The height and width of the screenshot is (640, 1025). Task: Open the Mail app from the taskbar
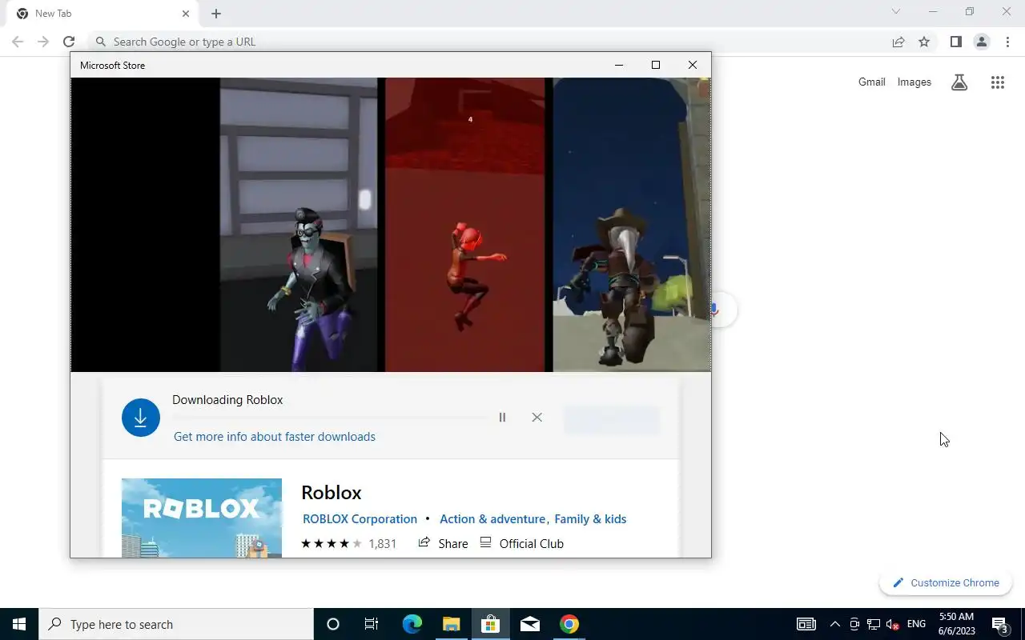coord(529,624)
